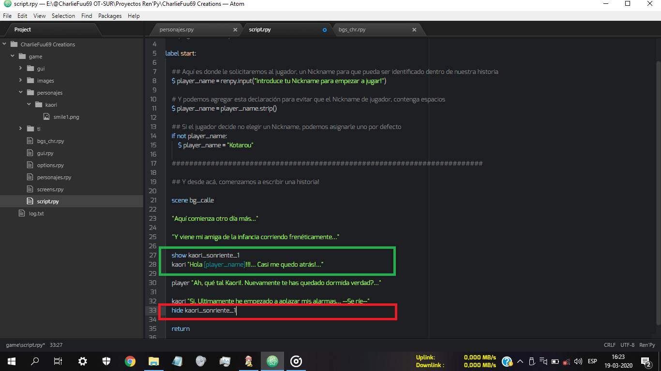Screen dimensions: 661x371
Task: Click the UTF-8 encoding selector
Action: point(627,345)
